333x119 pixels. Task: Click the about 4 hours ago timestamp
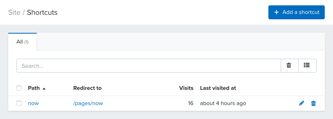click(x=223, y=103)
